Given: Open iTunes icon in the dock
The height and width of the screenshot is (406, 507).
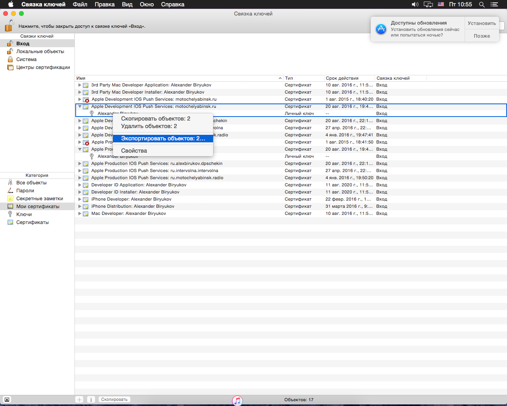Looking at the screenshot, I should (237, 401).
